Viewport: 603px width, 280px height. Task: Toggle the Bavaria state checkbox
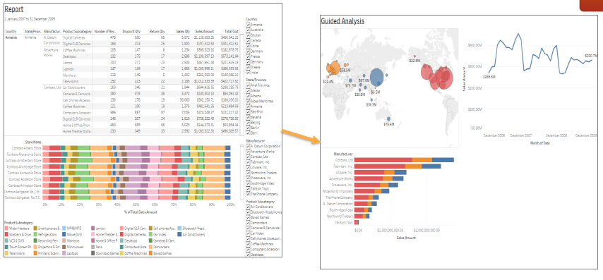[248, 117]
